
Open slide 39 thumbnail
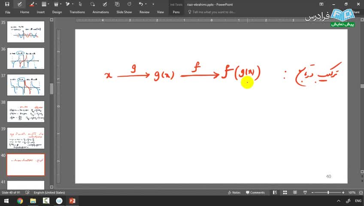tap(26, 138)
